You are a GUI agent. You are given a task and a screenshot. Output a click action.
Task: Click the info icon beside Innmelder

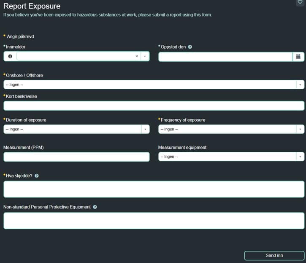pyautogui.click(x=10, y=56)
